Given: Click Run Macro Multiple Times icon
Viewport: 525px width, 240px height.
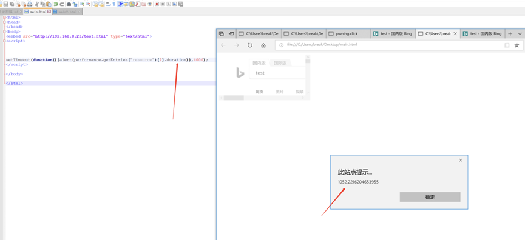Looking at the screenshot, I should [174, 4].
